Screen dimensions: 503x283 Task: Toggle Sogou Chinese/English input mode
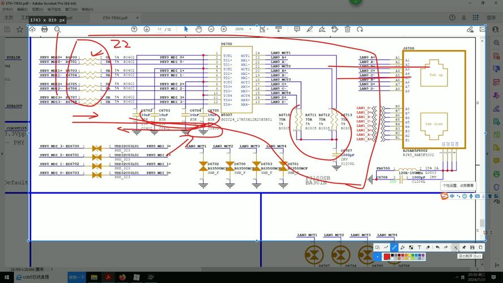pos(452,196)
